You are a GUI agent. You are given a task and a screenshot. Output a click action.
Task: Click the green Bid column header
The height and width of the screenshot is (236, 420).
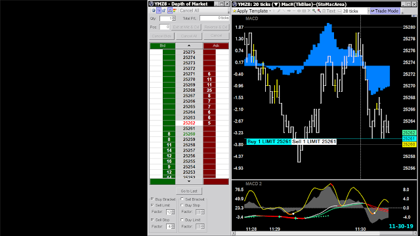point(162,46)
